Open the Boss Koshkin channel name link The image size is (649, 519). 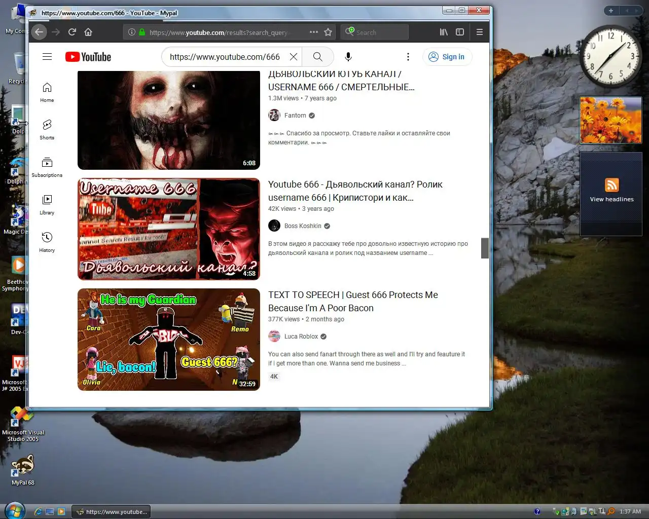pyautogui.click(x=303, y=226)
